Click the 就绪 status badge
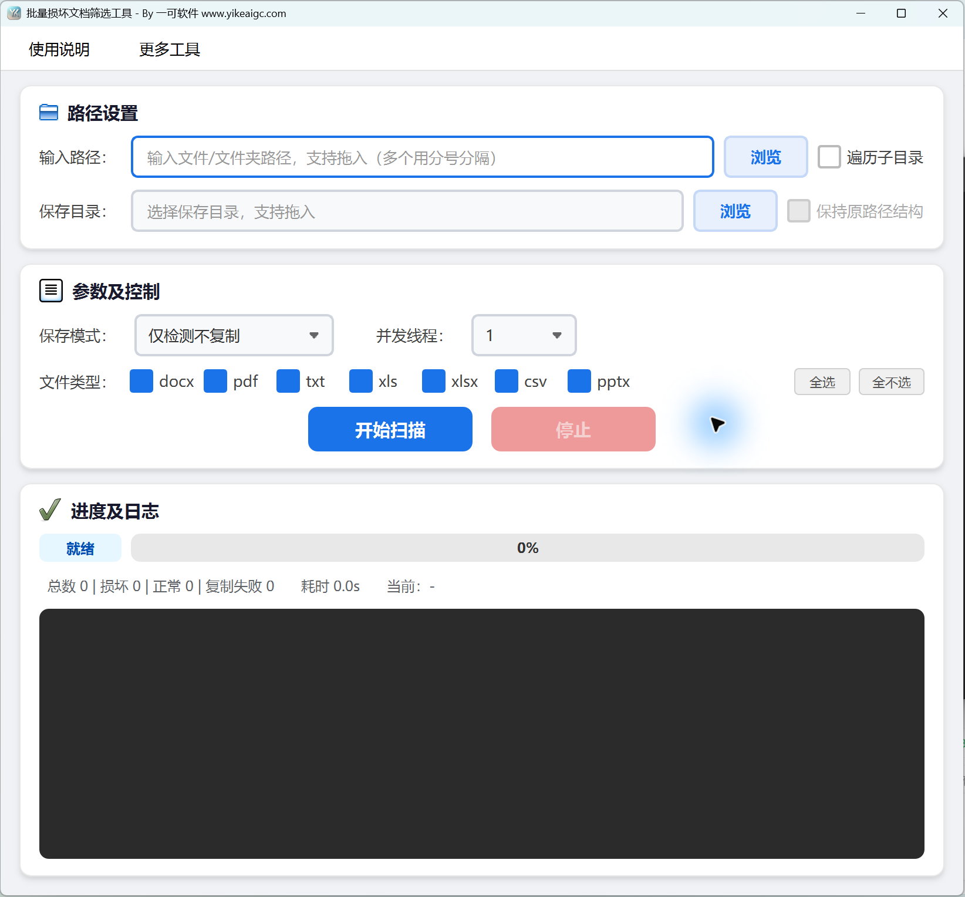The image size is (965, 897). [80, 548]
